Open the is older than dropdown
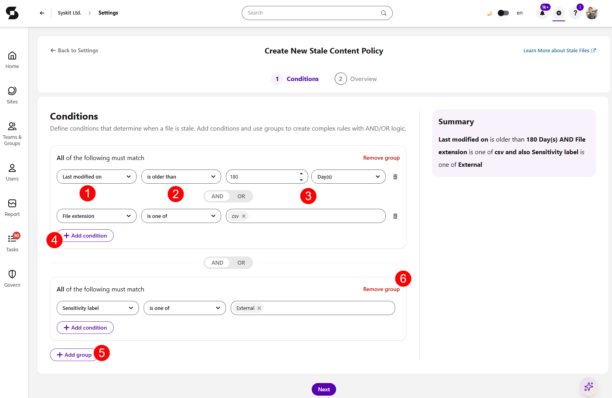The height and width of the screenshot is (398, 612). 181,177
